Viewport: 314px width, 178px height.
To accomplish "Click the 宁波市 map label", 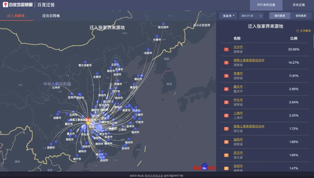I will pyautogui.click(x=139, y=122).
